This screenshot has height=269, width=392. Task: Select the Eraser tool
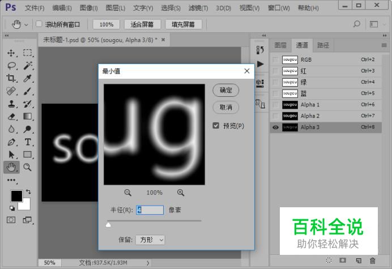[11, 117]
